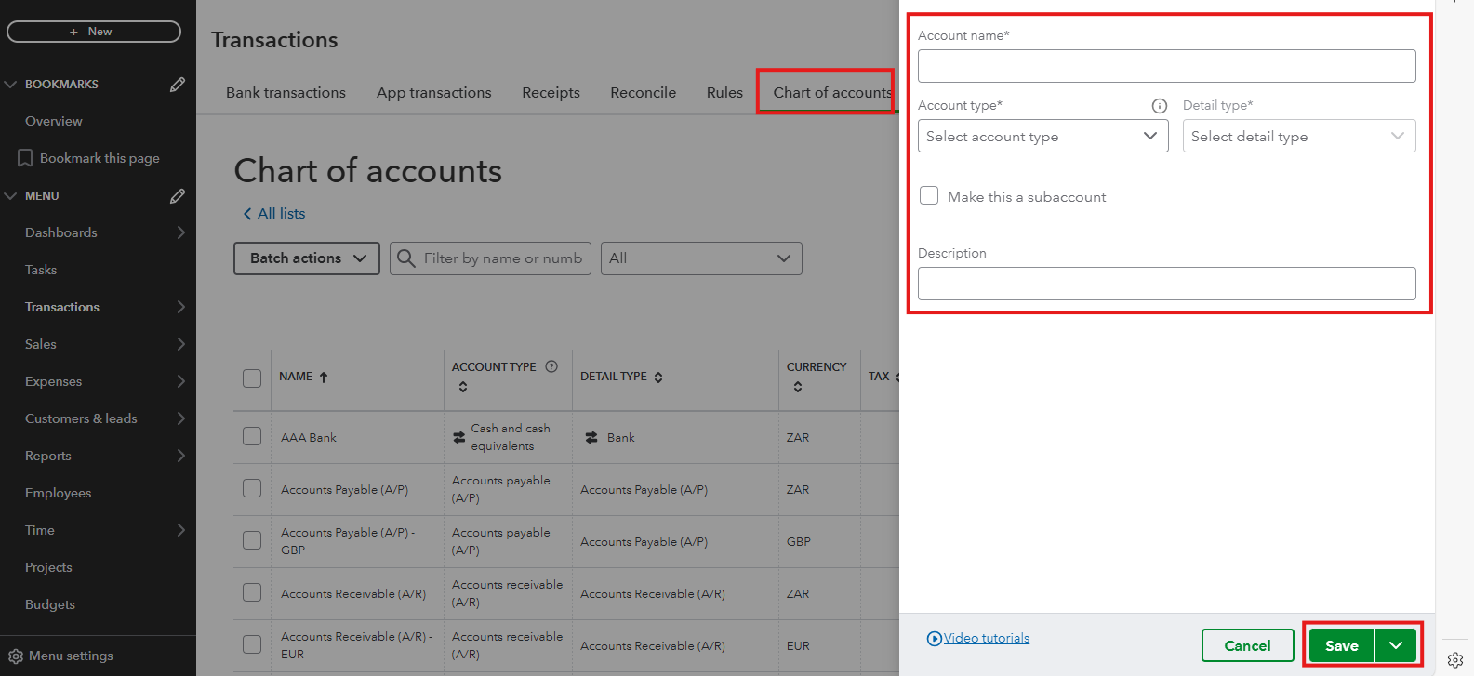Click the Cancel button
Image resolution: width=1474 pixels, height=676 pixels.
(1247, 645)
